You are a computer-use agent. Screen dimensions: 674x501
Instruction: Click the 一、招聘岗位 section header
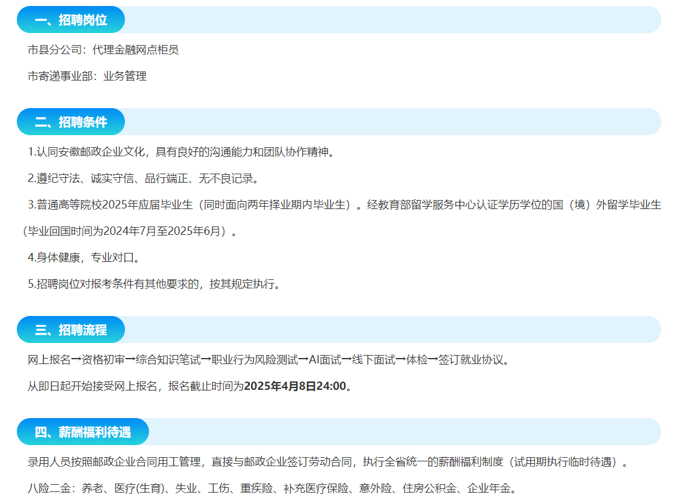[71, 20]
